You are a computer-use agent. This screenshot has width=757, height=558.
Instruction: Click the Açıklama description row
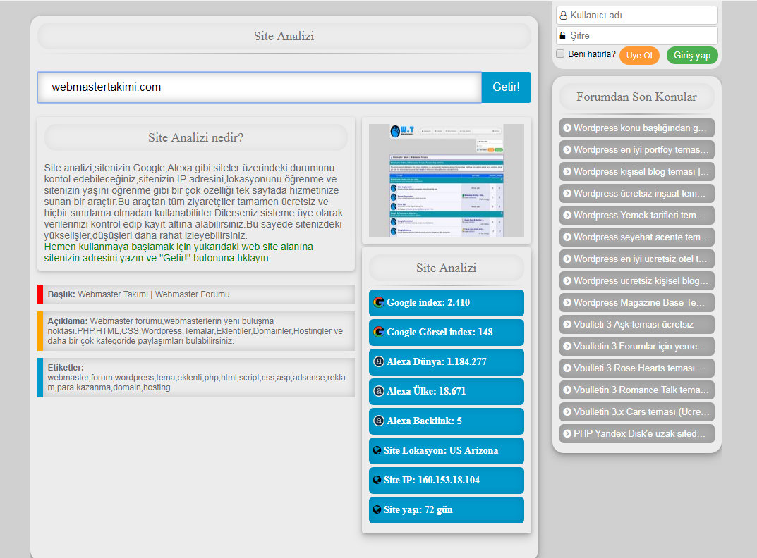pos(196,331)
